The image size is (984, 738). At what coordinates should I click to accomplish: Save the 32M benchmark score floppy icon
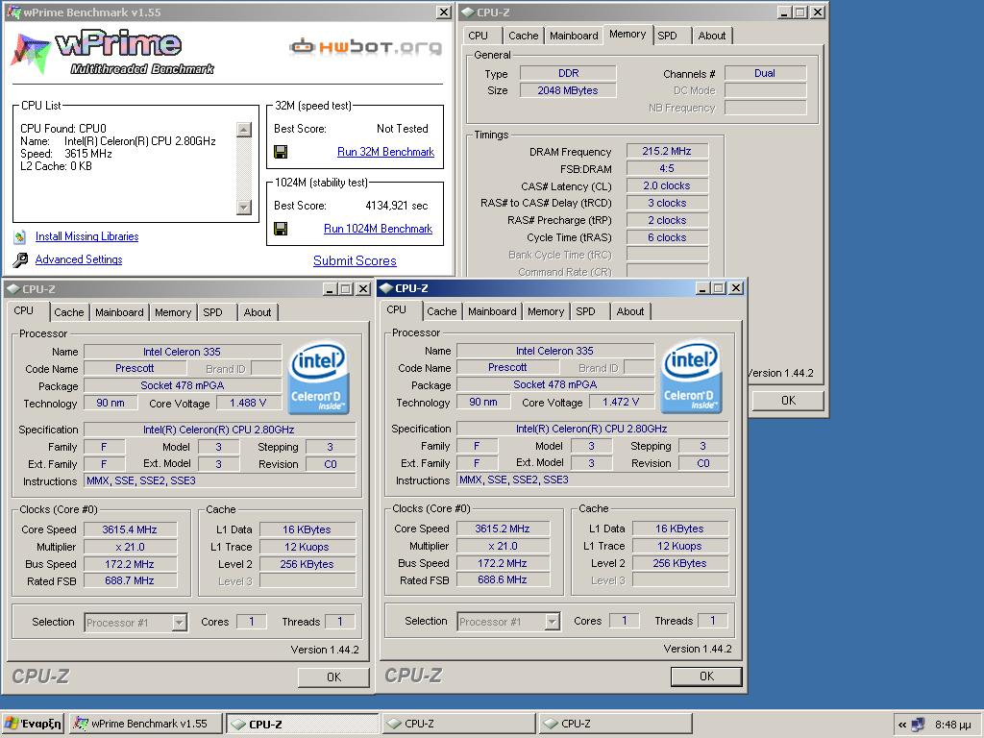[281, 151]
